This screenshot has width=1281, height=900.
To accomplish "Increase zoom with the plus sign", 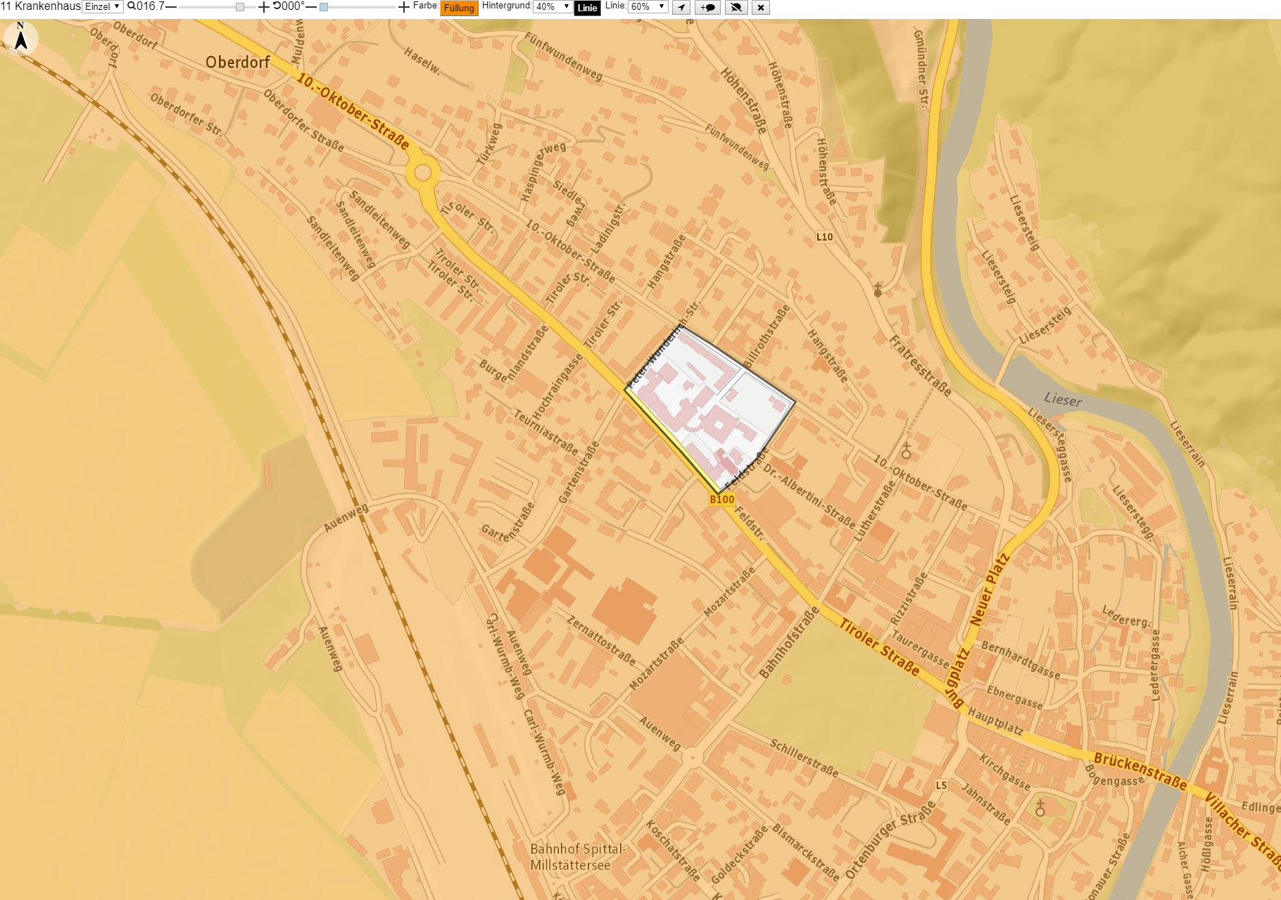I will (264, 7).
